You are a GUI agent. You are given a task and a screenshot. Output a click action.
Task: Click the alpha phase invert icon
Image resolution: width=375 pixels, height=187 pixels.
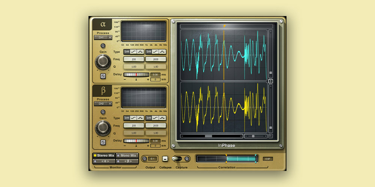point(103,76)
